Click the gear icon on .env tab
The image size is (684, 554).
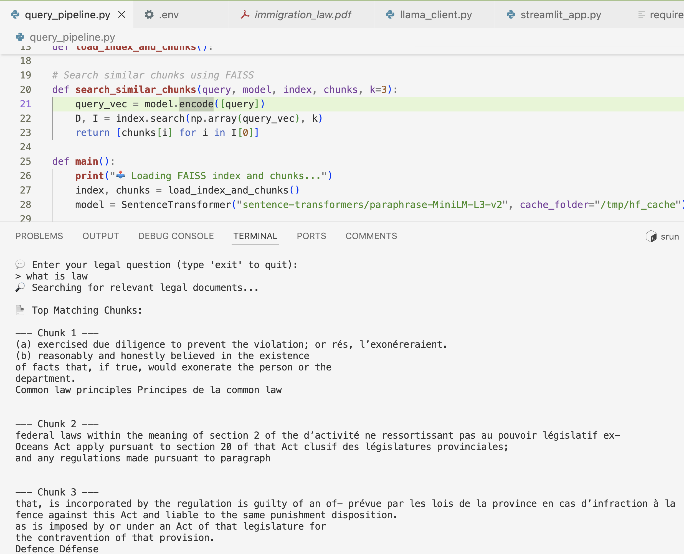[149, 15]
